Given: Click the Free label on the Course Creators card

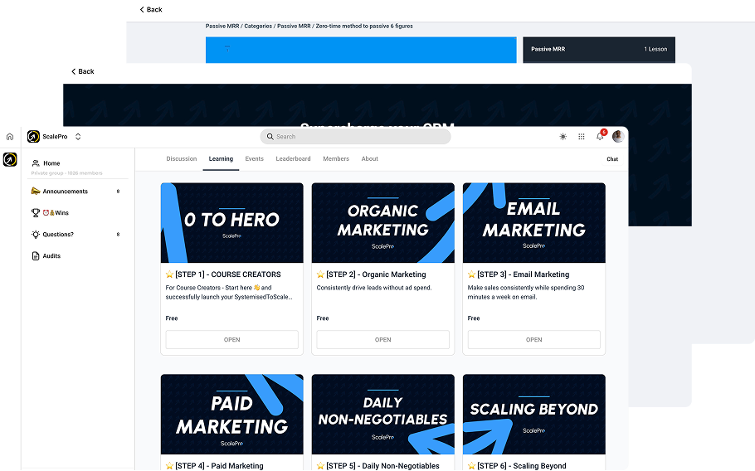Looking at the screenshot, I should click(x=172, y=318).
